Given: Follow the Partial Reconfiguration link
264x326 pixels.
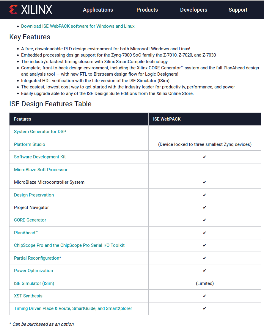Looking at the screenshot, I should (x=37, y=258).
